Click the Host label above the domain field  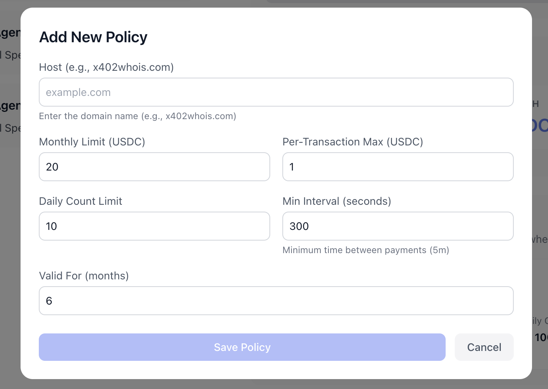(106, 67)
